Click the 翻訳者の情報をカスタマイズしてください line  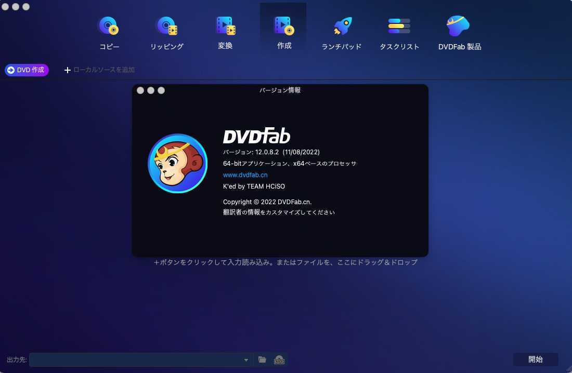(x=279, y=212)
